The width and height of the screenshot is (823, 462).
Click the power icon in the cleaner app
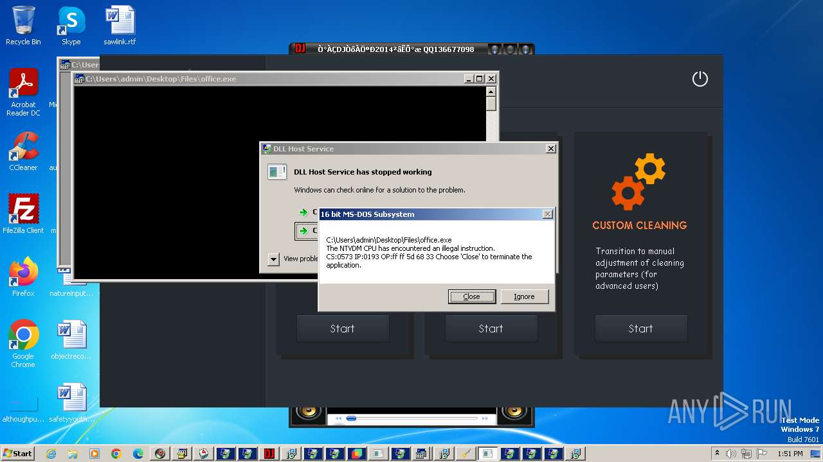pyautogui.click(x=700, y=79)
